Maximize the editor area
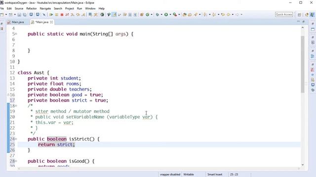316x177 pixels. tap(303, 22)
